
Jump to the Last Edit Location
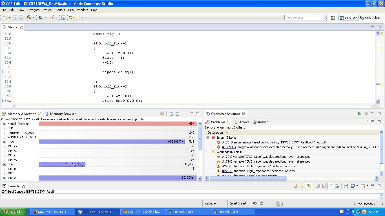[71, 17]
